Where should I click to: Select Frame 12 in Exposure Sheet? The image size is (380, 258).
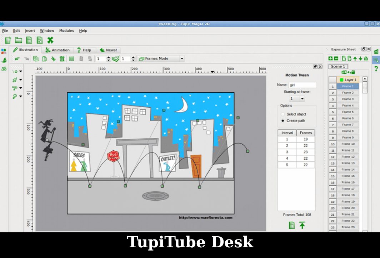[348, 157]
